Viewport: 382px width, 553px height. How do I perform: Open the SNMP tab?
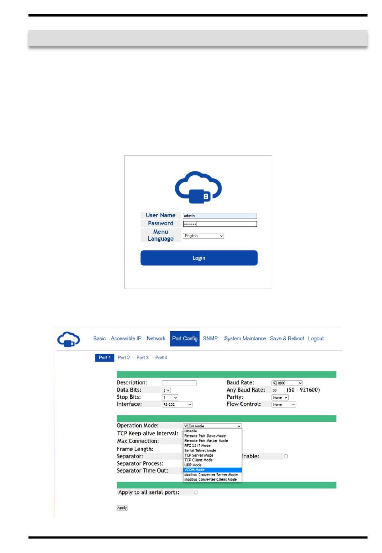(210, 338)
